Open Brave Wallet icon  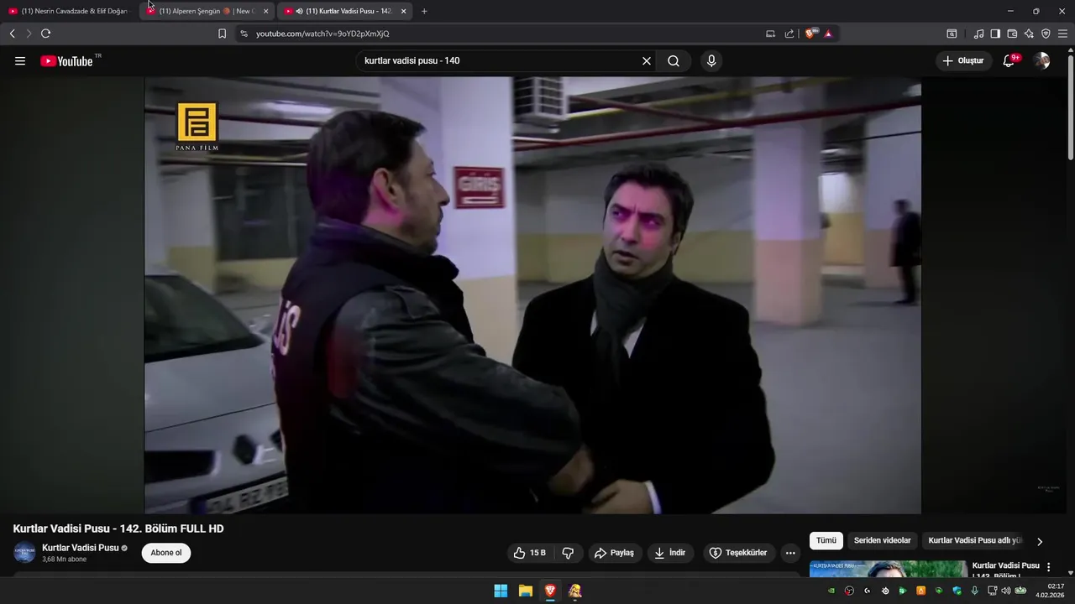(1012, 34)
